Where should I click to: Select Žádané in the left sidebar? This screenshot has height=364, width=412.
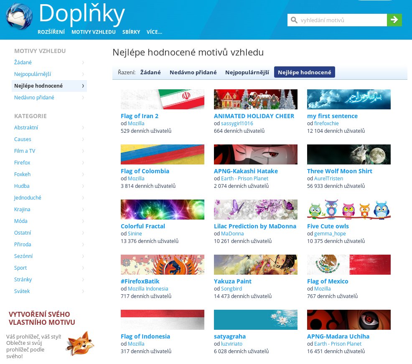23,62
